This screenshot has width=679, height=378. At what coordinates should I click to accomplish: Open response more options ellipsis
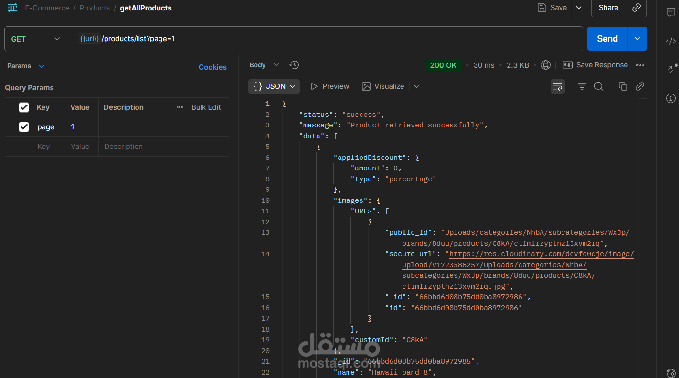640,65
